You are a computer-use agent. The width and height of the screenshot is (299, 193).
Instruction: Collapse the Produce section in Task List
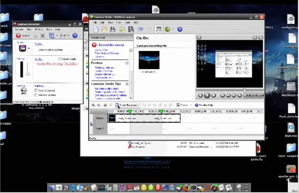[x=127, y=63]
